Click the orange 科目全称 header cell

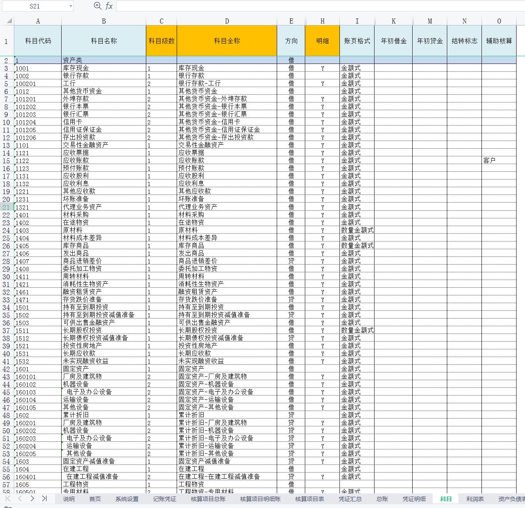(x=227, y=41)
